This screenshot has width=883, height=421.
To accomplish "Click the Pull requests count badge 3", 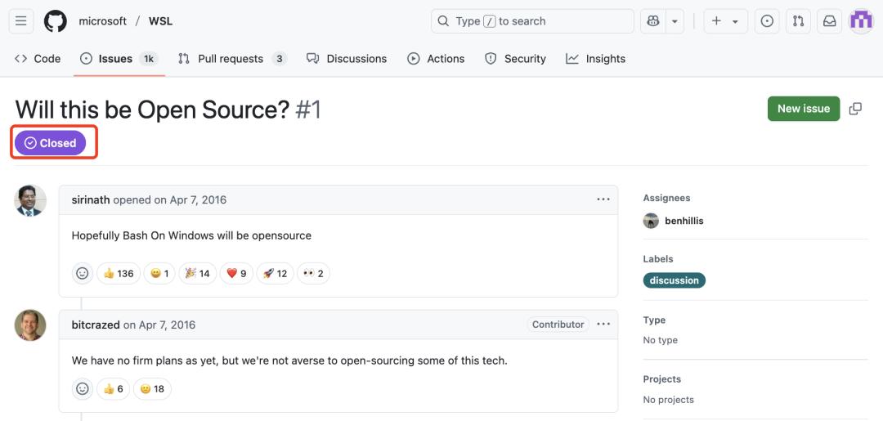I will [x=280, y=59].
